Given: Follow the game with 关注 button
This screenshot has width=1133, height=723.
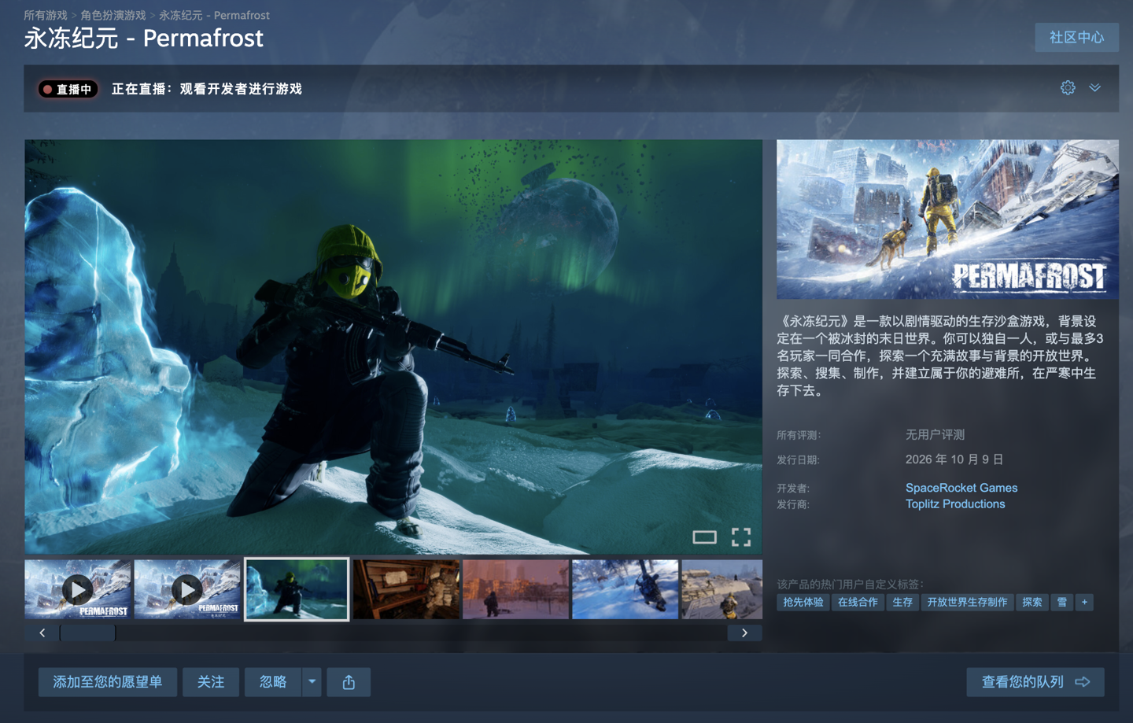Looking at the screenshot, I should pyautogui.click(x=211, y=682).
